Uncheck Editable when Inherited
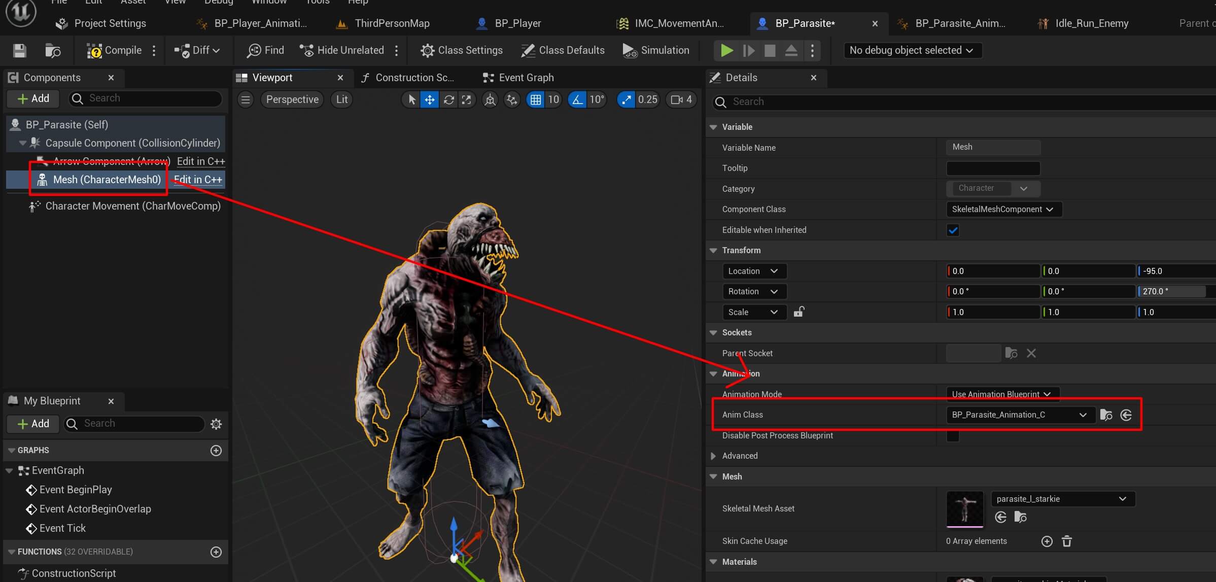This screenshot has height=582, width=1216. tap(953, 230)
